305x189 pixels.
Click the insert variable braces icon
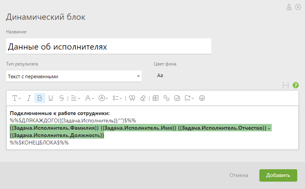click(286, 85)
